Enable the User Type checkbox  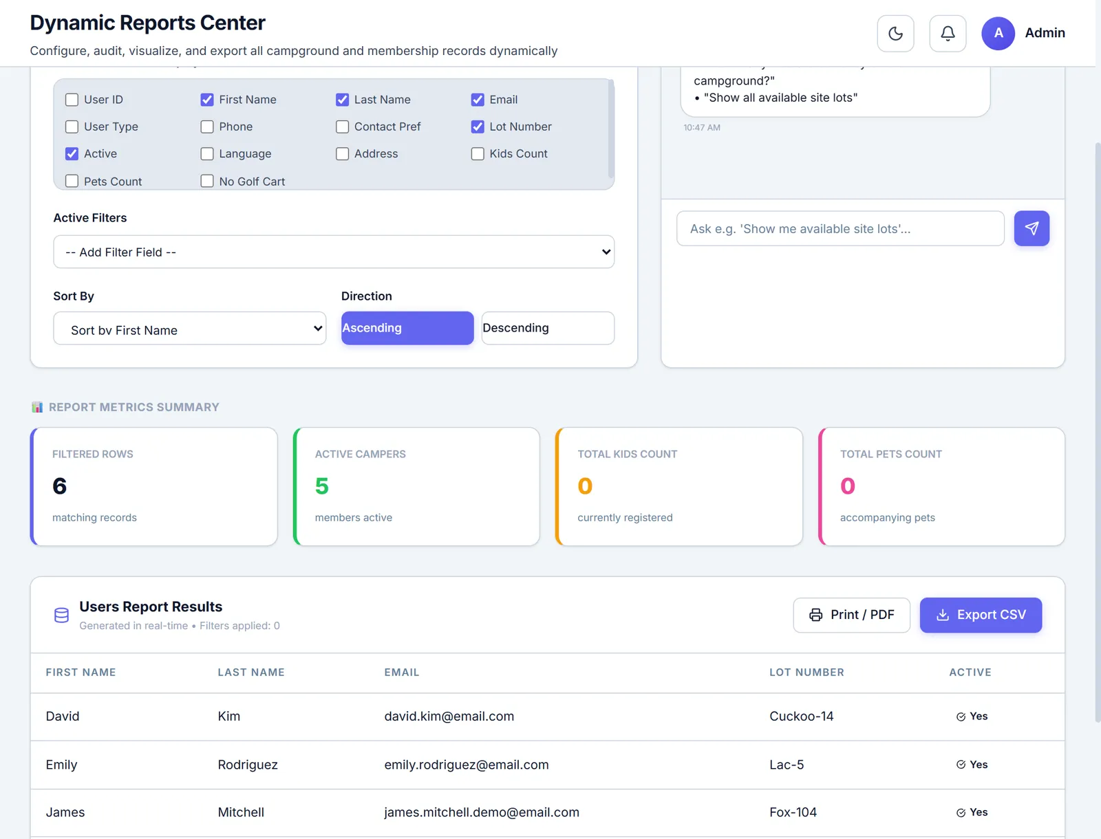coord(72,127)
